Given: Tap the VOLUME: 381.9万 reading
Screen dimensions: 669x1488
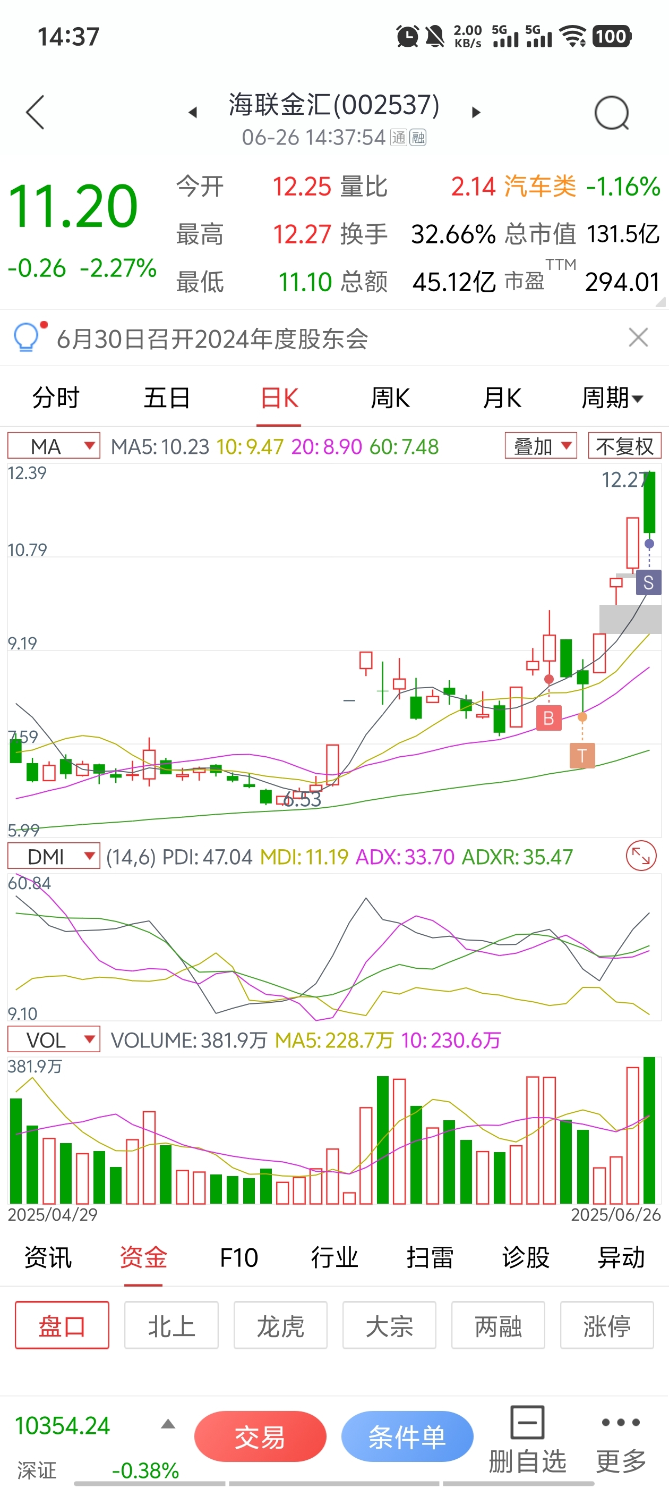Looking at the screenshot, I should pos(188,1041).
